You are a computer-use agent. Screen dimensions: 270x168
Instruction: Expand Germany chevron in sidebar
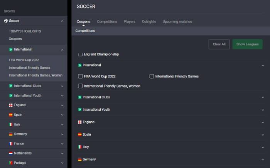point(62,134)
